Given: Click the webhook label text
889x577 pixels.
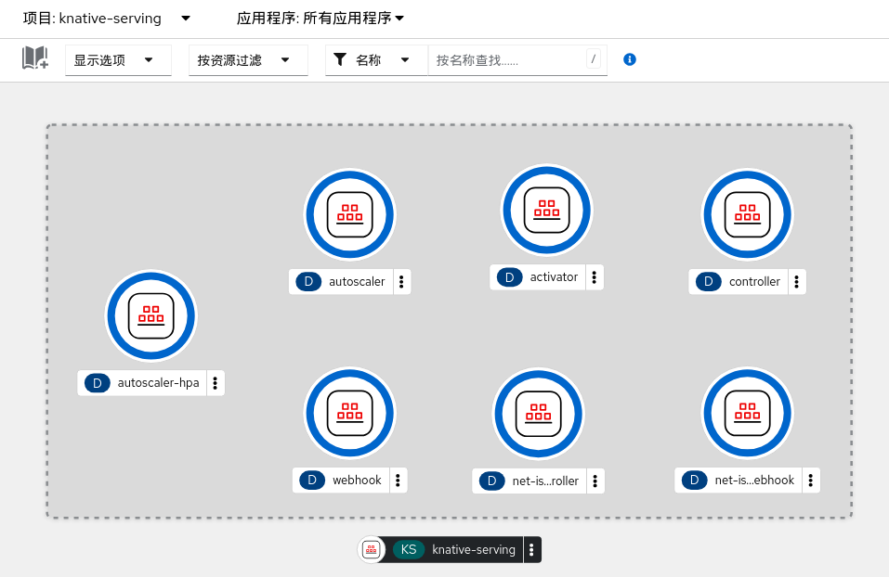Looking at the screenshot, I should 357,481.
